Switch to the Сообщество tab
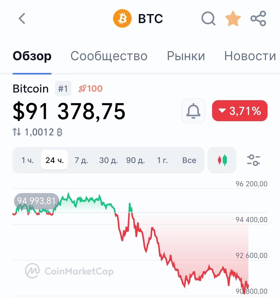This screenshot has height=299, width=280. coord(109,56)
